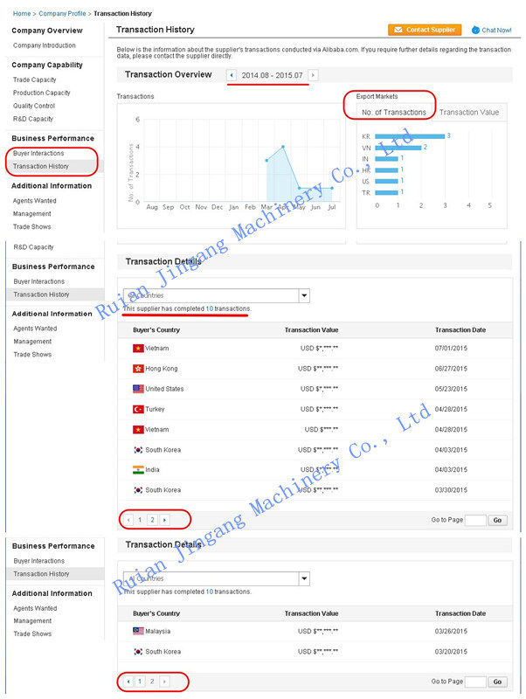Viewport: 526px width, 699px height.
Task: Click next-page arrow under the Malaysia transaction list
Action: click(164, 682)
